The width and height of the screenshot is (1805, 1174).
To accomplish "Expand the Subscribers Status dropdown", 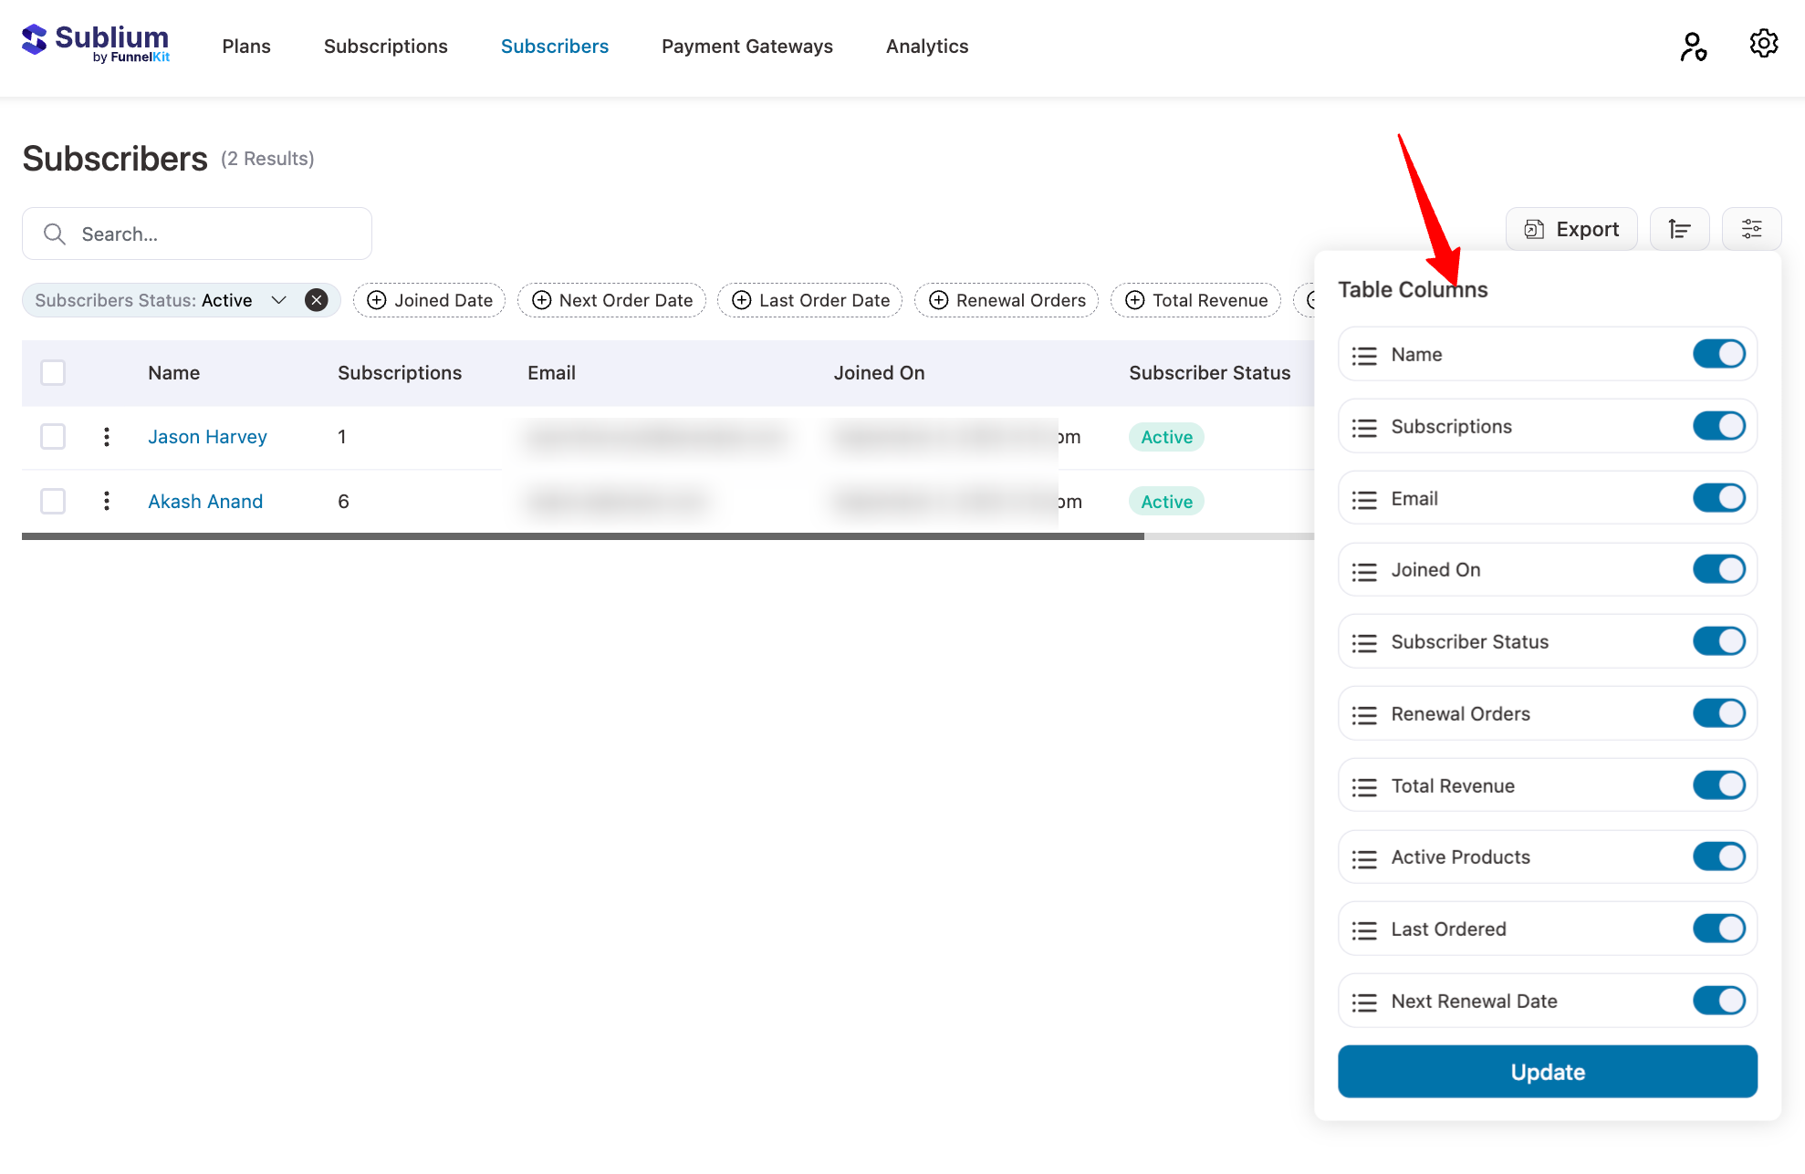I will point(279,299).
